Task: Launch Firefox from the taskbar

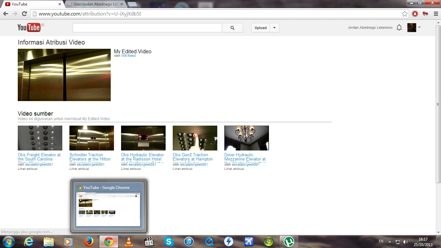Action: pyautogui.click(x=88, y=242)
